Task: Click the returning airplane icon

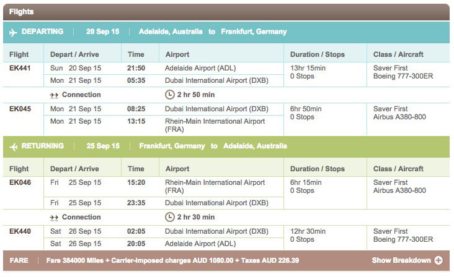Action: tap(13, 147)
